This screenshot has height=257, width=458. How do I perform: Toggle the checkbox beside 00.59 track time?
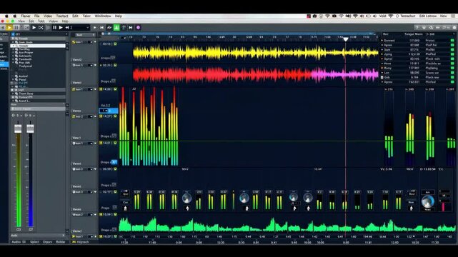101,169
